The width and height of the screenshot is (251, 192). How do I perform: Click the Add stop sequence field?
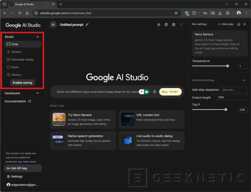pyautogui.click(x=234, y=90)
